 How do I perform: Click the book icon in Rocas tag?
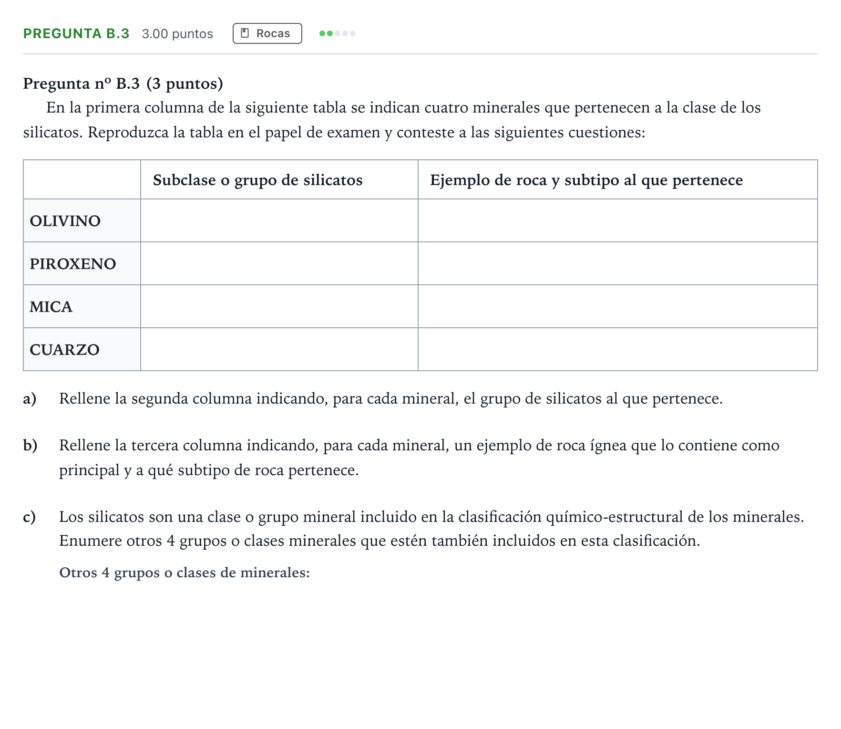point(245,33)
